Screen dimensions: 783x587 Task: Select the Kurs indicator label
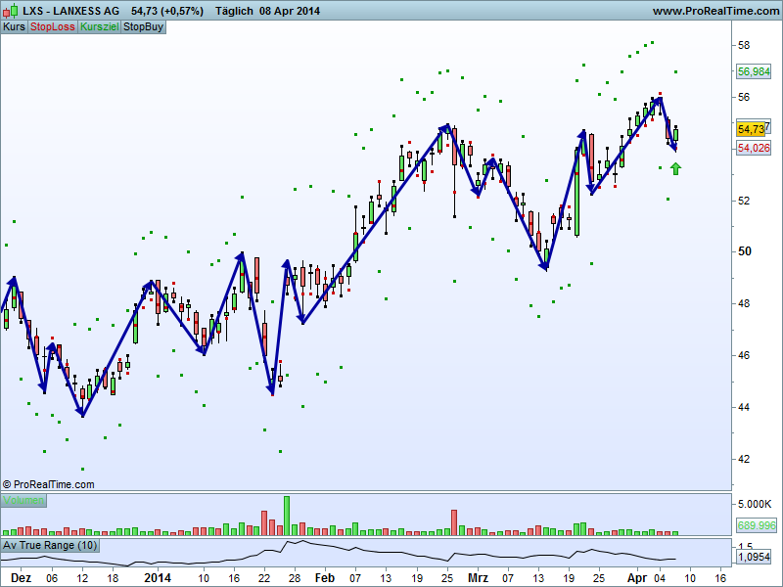click(x=14, y=27)
